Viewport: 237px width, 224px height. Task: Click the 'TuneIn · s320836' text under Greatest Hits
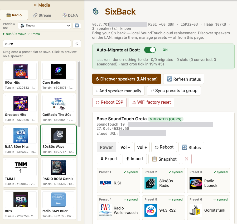pos(20,120)
